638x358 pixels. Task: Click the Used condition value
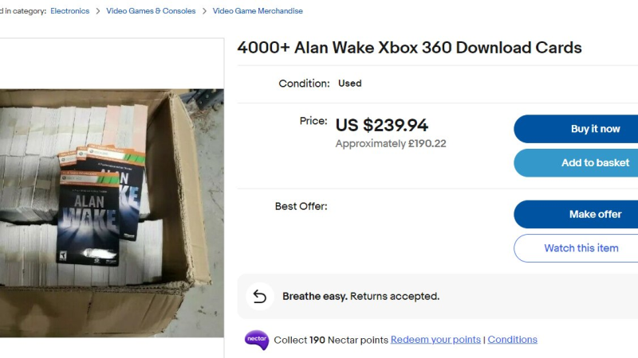(x=349, y=84)
